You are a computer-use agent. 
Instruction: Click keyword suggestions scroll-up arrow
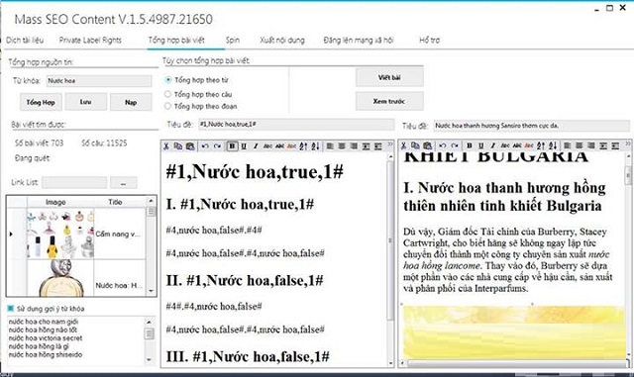pos(150,322)
